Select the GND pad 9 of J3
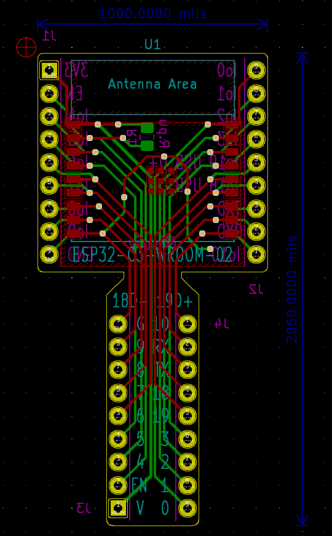The image size is (332, 536). 118,323
